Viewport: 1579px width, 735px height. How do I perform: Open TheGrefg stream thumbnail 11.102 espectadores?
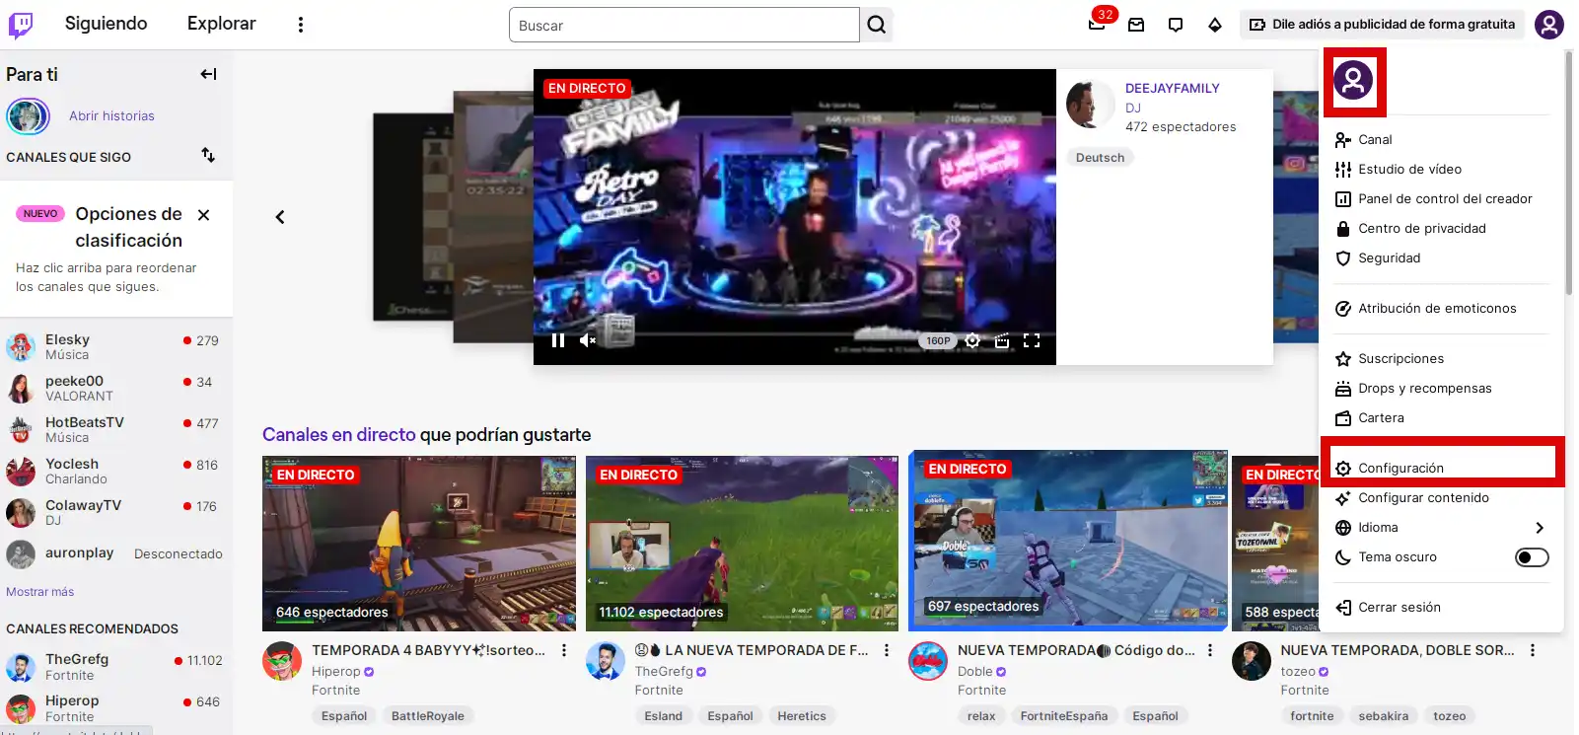[742, 544]
